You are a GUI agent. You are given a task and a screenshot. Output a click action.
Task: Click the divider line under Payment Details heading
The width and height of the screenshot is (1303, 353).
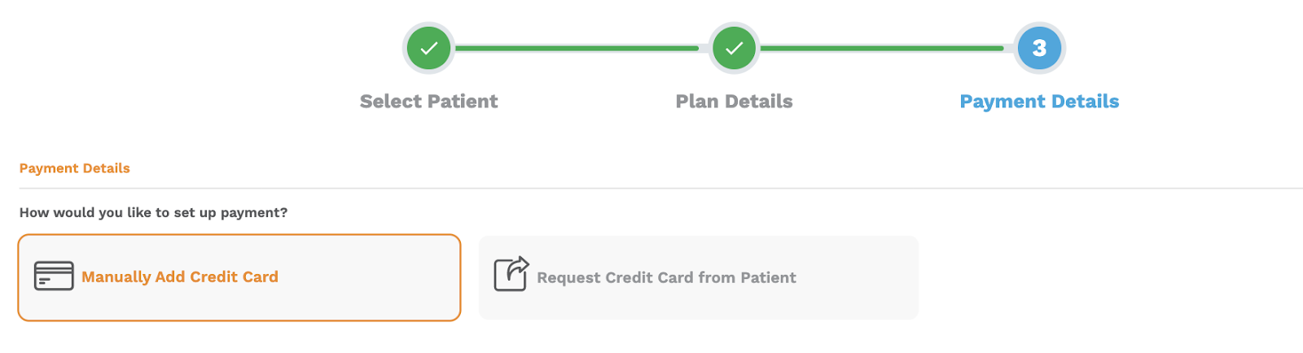coord(661,188)
